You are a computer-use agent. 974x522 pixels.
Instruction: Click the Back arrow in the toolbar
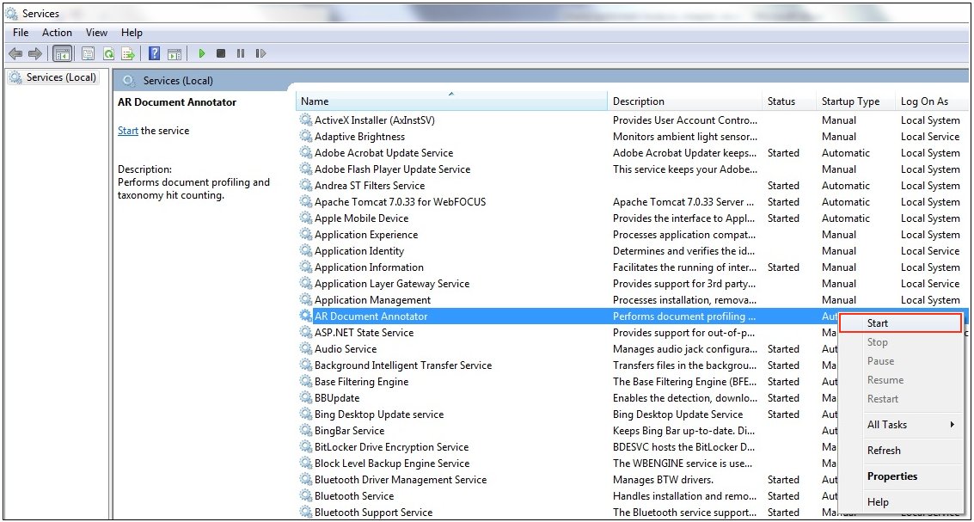[x=17, y=54]
